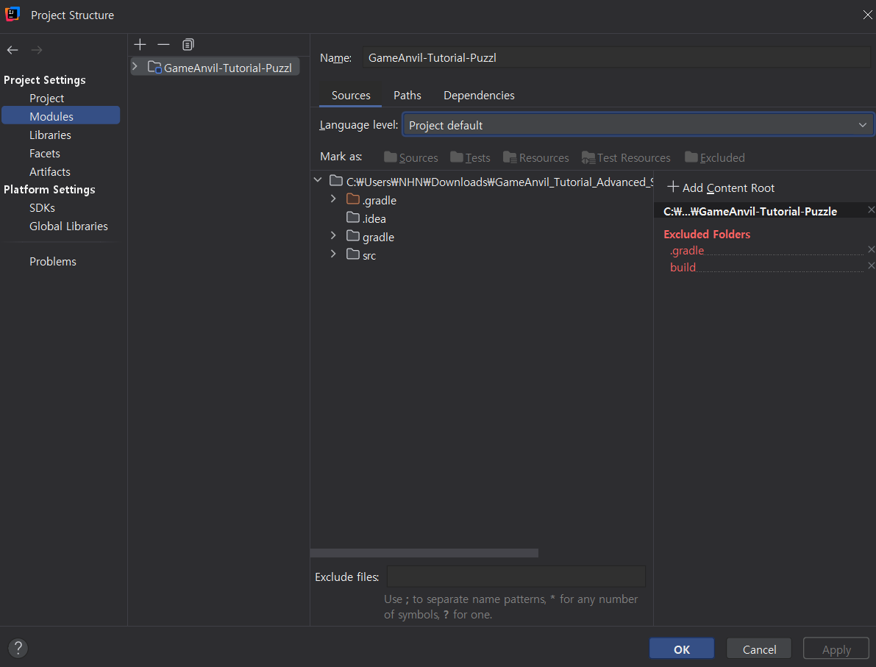This screenshot has width=876, height=667.
Task: Click the copy module icon
Action: [188, 45]
